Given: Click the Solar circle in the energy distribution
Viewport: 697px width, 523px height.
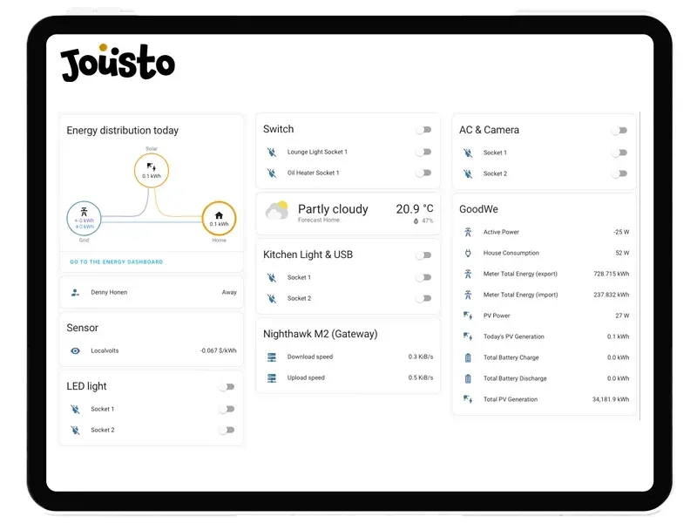Looking at the screenshot, I should coord(152,170).
